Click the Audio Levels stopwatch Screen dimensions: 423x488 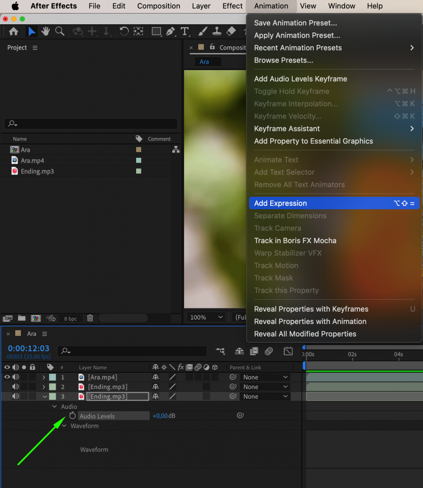click(72, 416)
